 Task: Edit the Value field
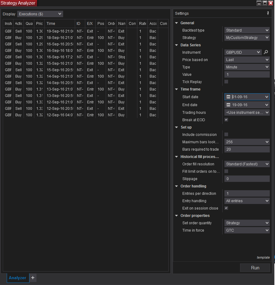[247, 74]
